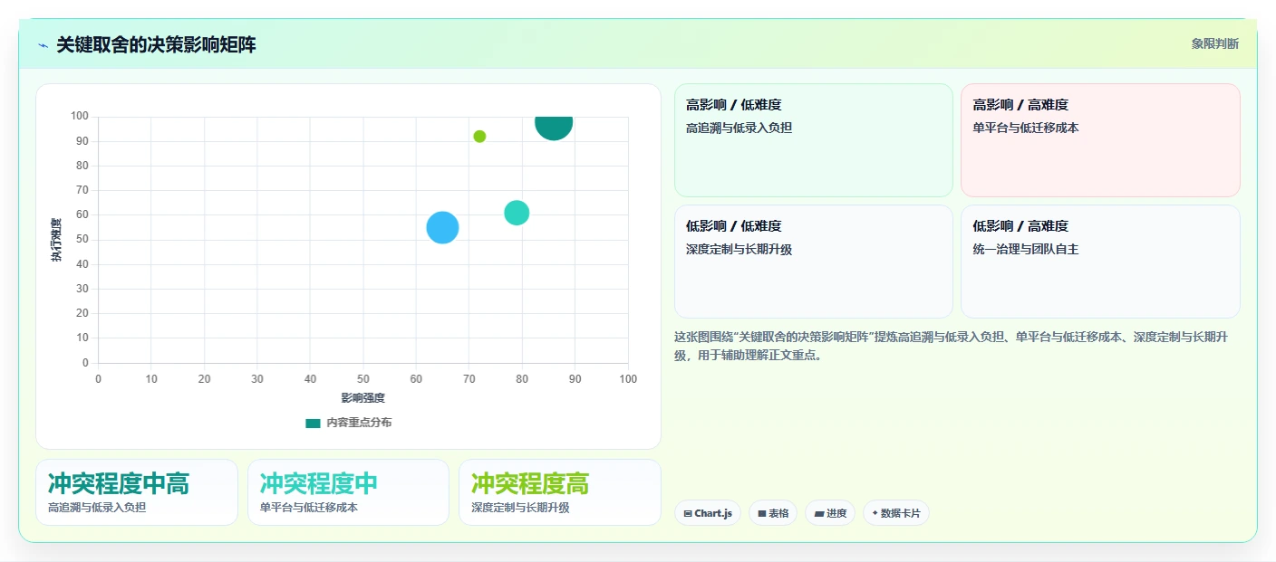Click the x-axis tick label 50
This screenshot has width=1276, height=562.
(x=363, y=378)
